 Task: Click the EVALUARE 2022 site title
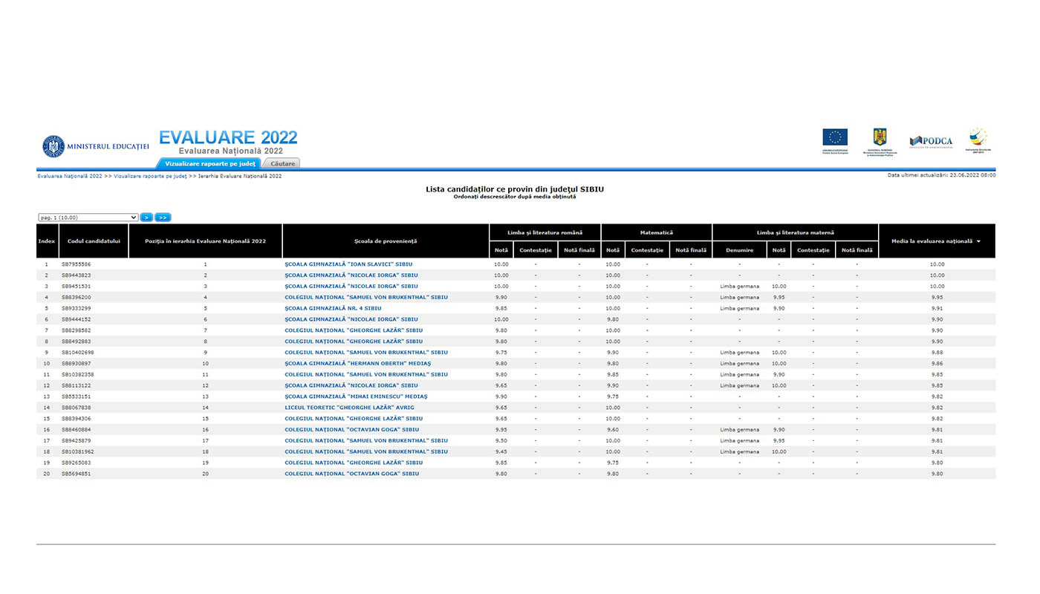coord(228,137)
